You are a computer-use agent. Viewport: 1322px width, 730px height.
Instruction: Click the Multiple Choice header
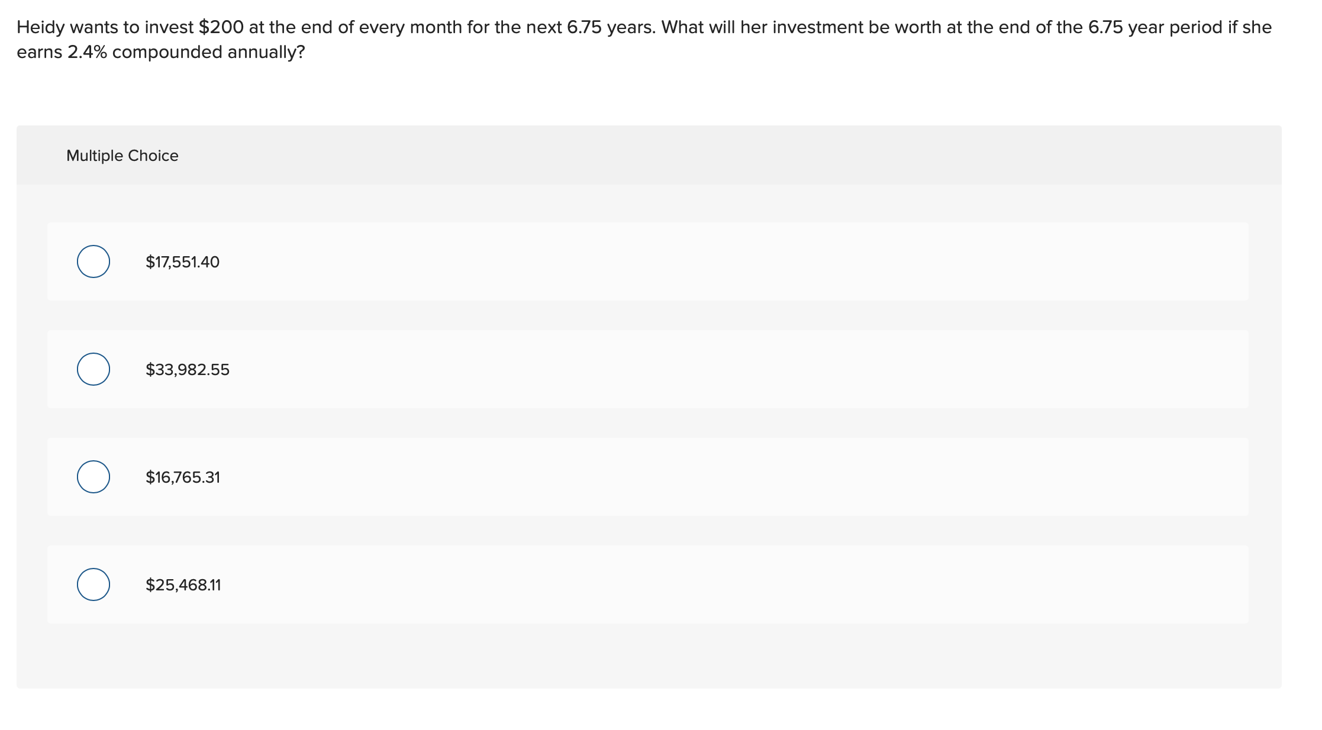(122, 156)
